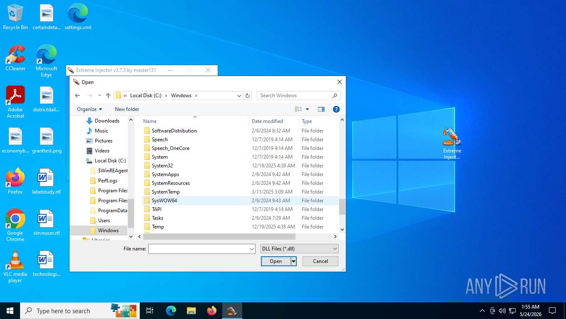
Task: Expand the address path overflow chevron
Action: pyautogui.click(x=125, y=96)
